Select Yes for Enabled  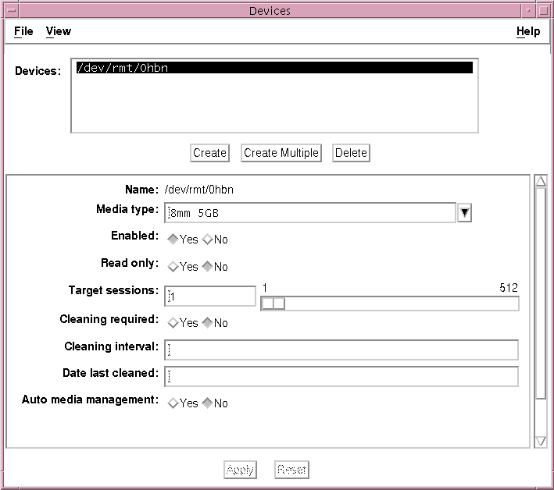[x=173, y=240]
